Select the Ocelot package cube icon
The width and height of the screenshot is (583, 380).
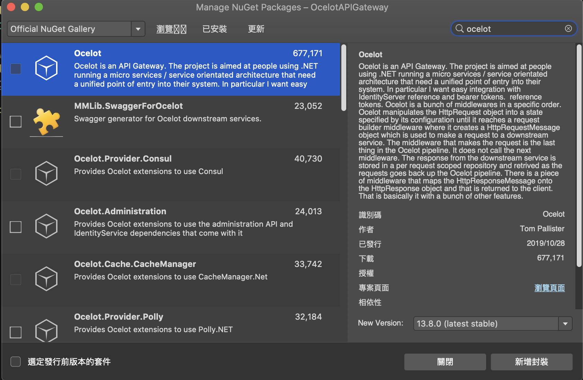pos(46,68)
